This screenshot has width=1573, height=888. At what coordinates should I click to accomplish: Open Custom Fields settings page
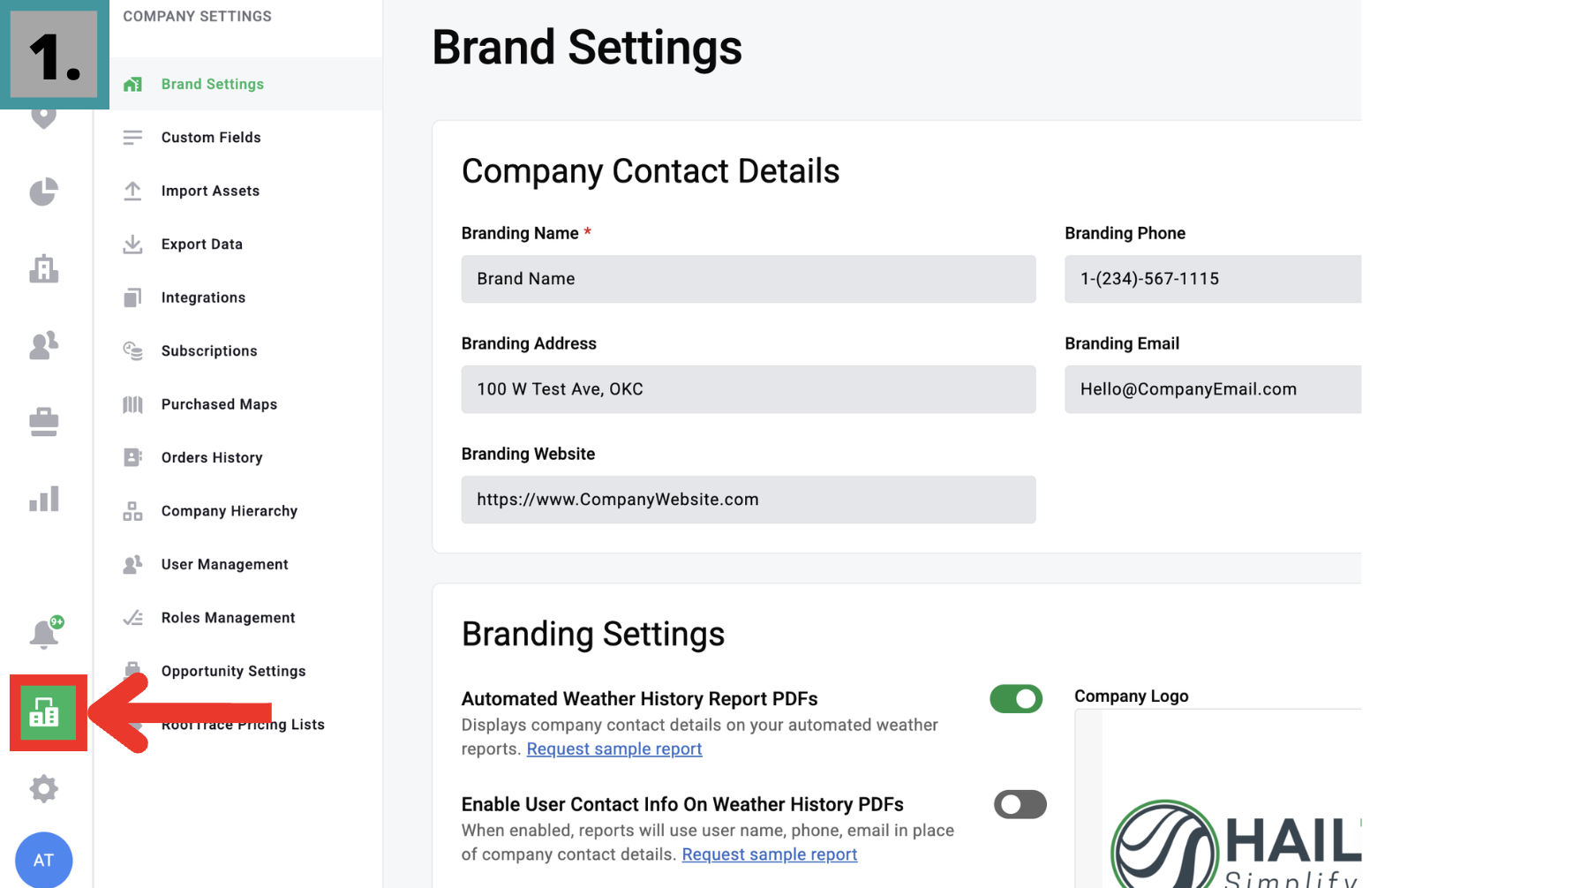coord(211,138)
